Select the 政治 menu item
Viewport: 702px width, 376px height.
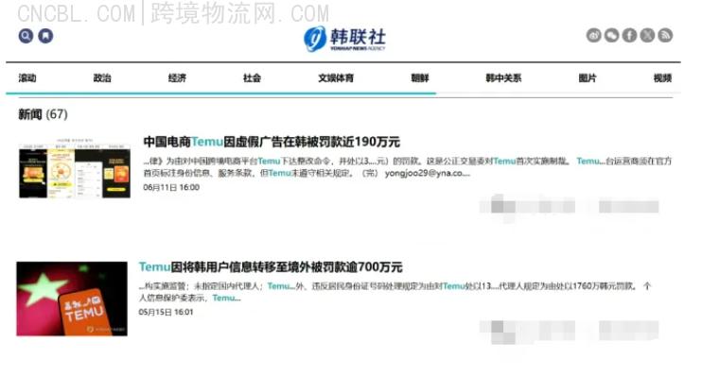[102, 78]
